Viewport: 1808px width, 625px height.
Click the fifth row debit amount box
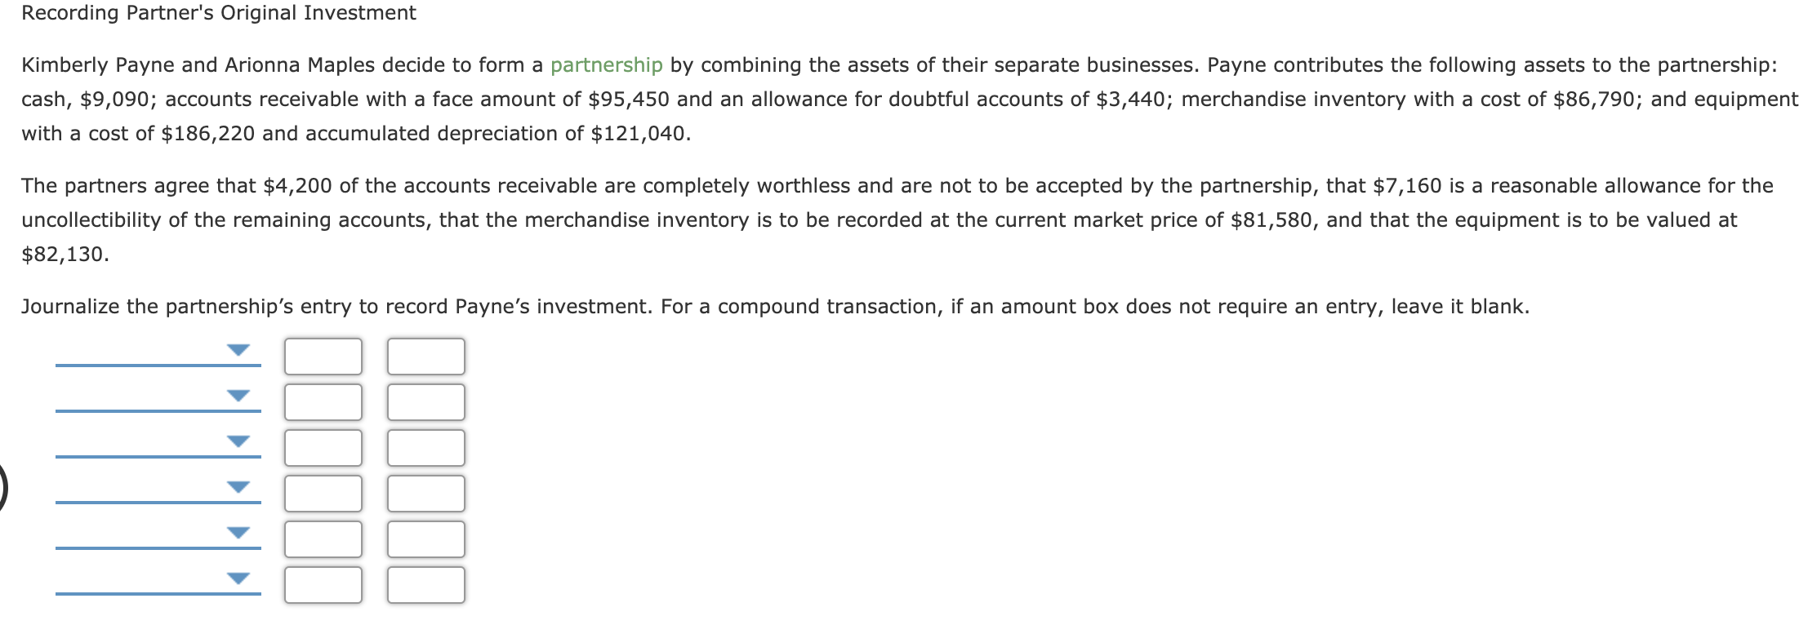323,538
